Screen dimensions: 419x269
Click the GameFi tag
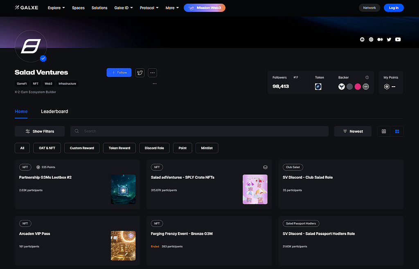(x=22, y=83)
